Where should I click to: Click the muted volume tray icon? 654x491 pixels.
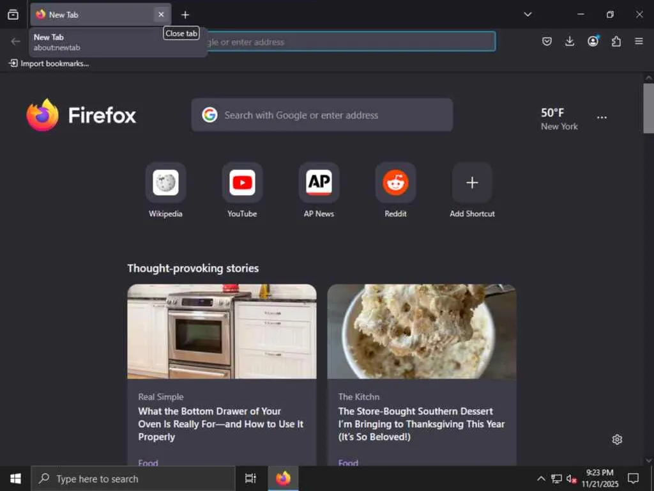pos(571,478)
